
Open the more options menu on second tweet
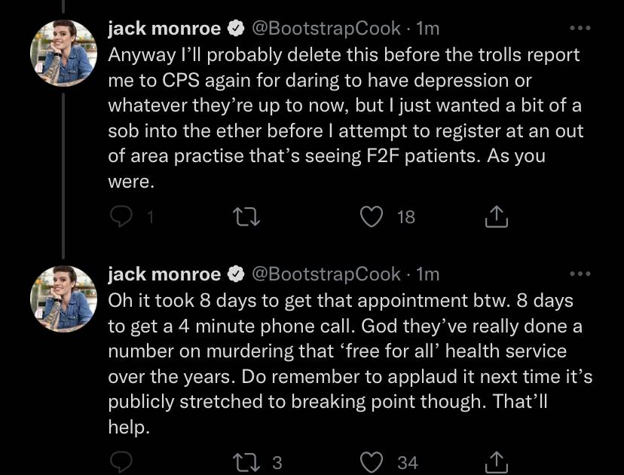click(580, 274)
